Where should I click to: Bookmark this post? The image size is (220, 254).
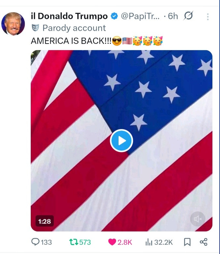tap(187, 242)
